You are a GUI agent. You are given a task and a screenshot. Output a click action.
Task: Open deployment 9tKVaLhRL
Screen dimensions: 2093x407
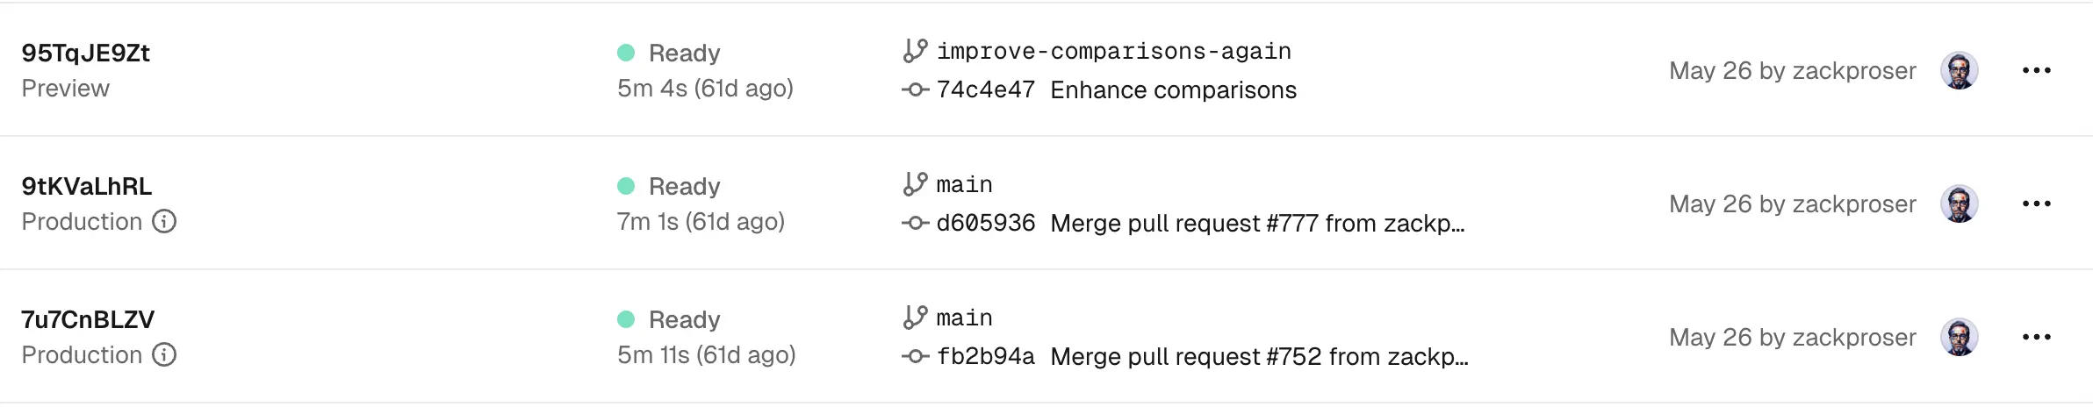tap(87, 186)
